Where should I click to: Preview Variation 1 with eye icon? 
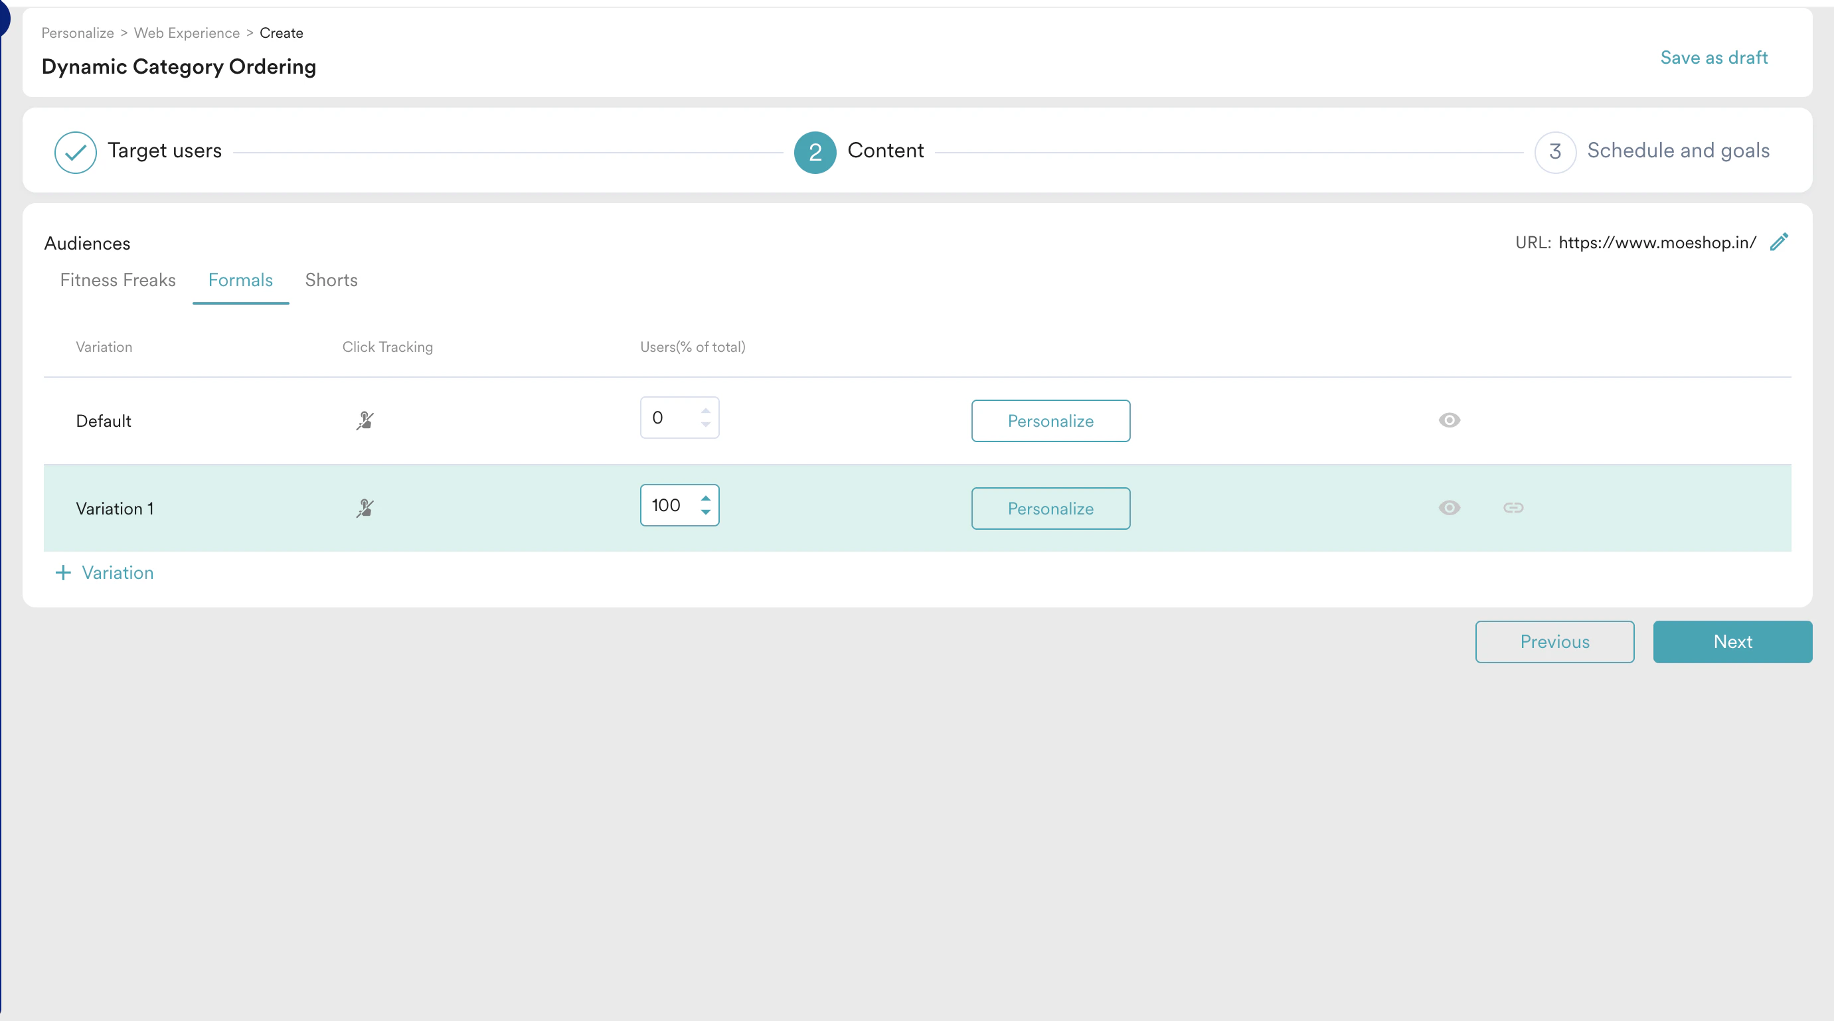click(1449, 508)
